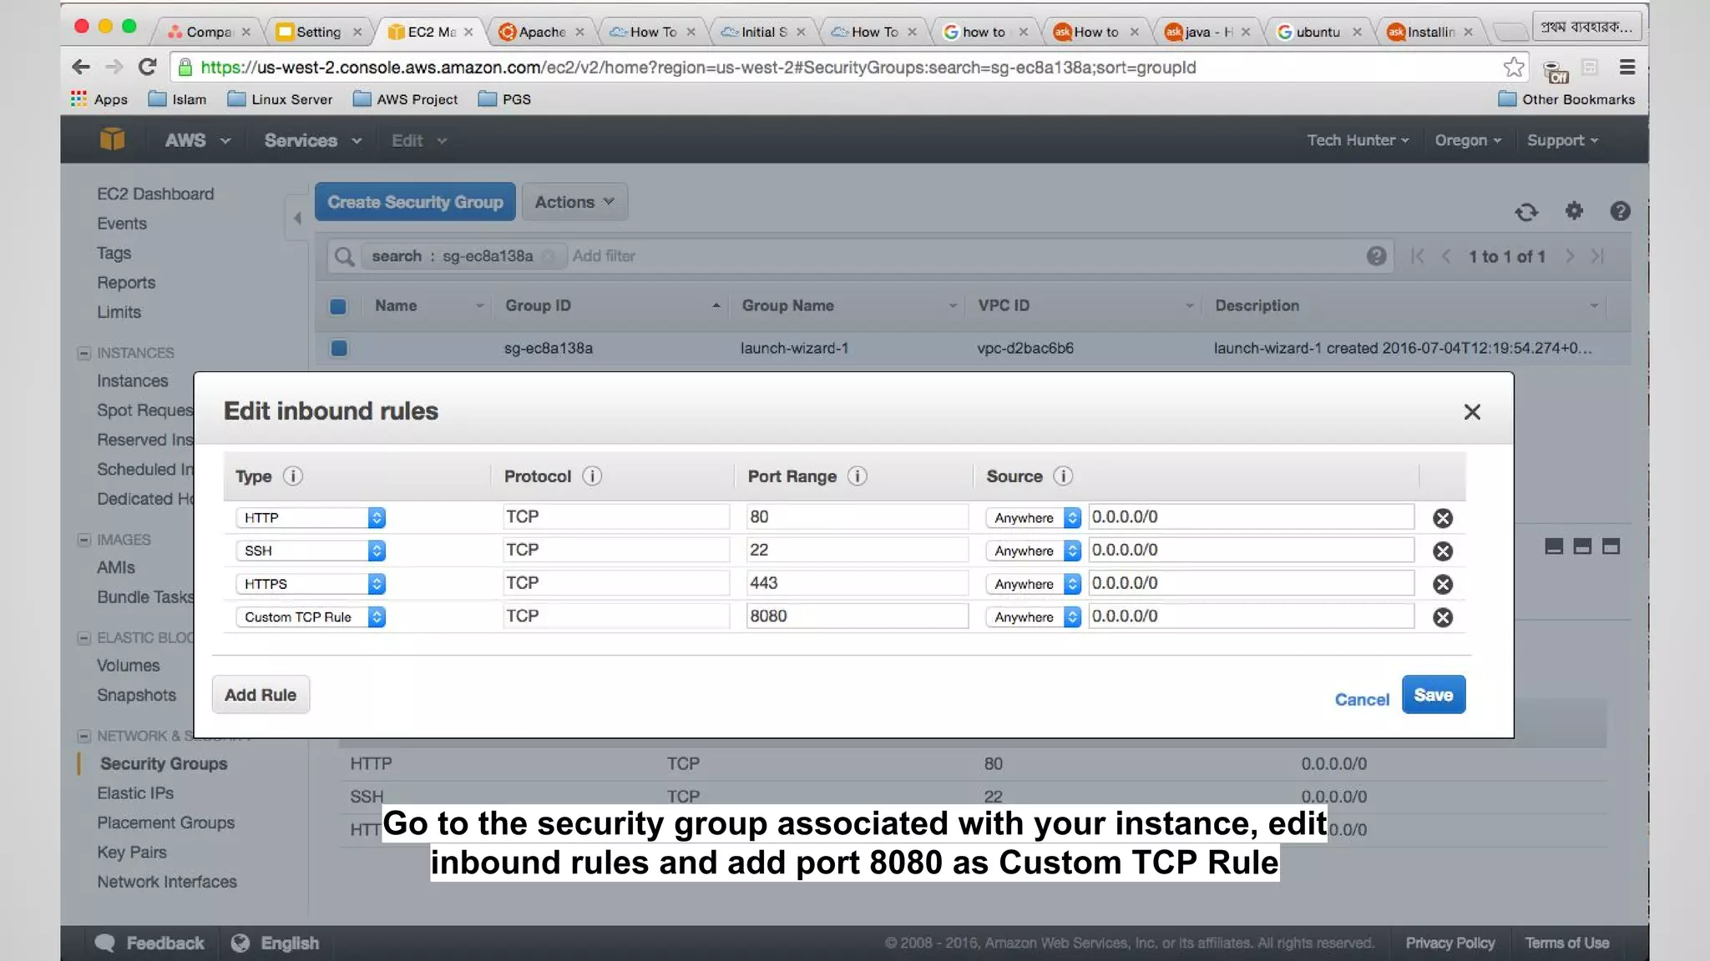
Task: Remove the HTTP port 80 inbound rule
Action: pyautogui.click(x=1442, y=518)
